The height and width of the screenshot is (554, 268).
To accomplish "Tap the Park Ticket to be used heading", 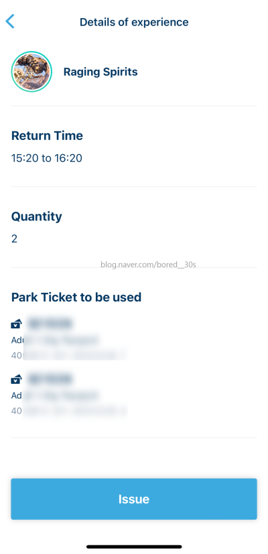I will [x=76, y=297].
